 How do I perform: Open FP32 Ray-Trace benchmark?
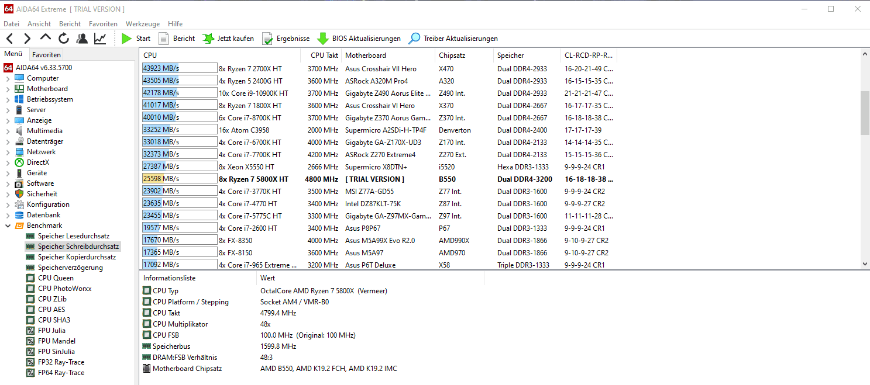[61, 362]
